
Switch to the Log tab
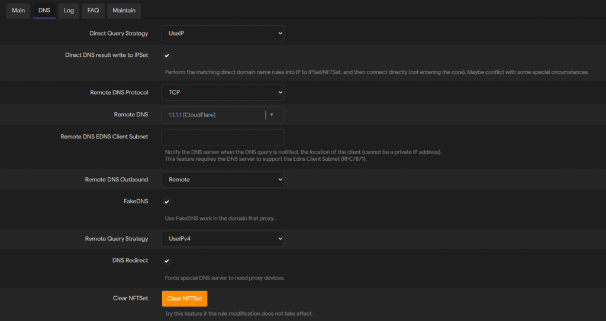click(69, 11)
